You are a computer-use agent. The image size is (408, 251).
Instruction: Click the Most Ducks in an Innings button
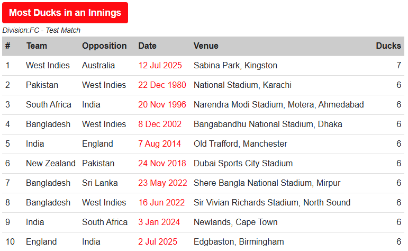[x=65, y=13]
